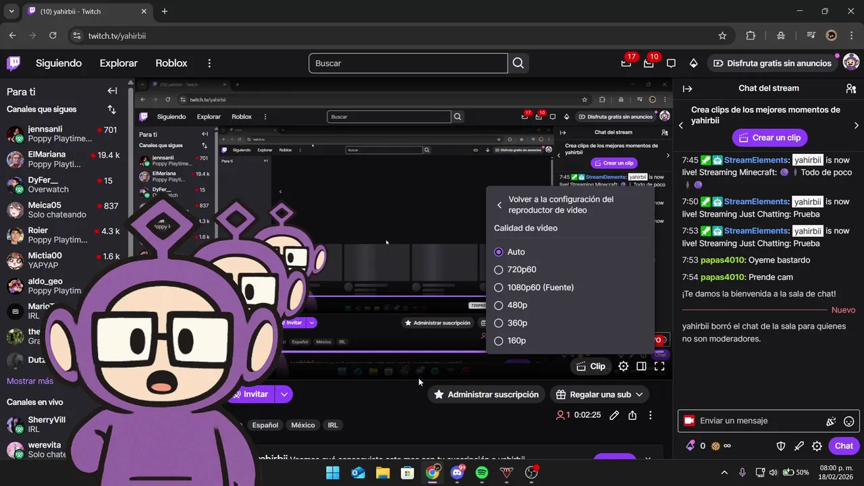Expand the Regalar una sub dropdown
Screen dimensions: 864x486
coord(639,394)
